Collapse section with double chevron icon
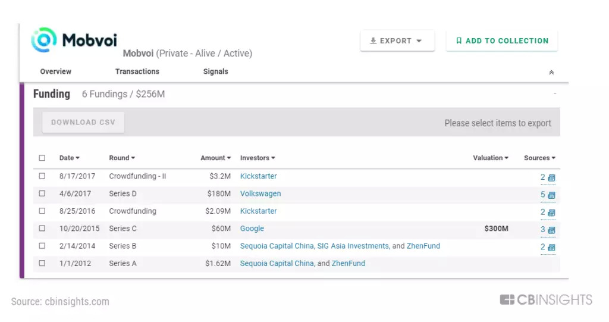The width and height of the screenshot is (609, 322). tap(551, 72)
